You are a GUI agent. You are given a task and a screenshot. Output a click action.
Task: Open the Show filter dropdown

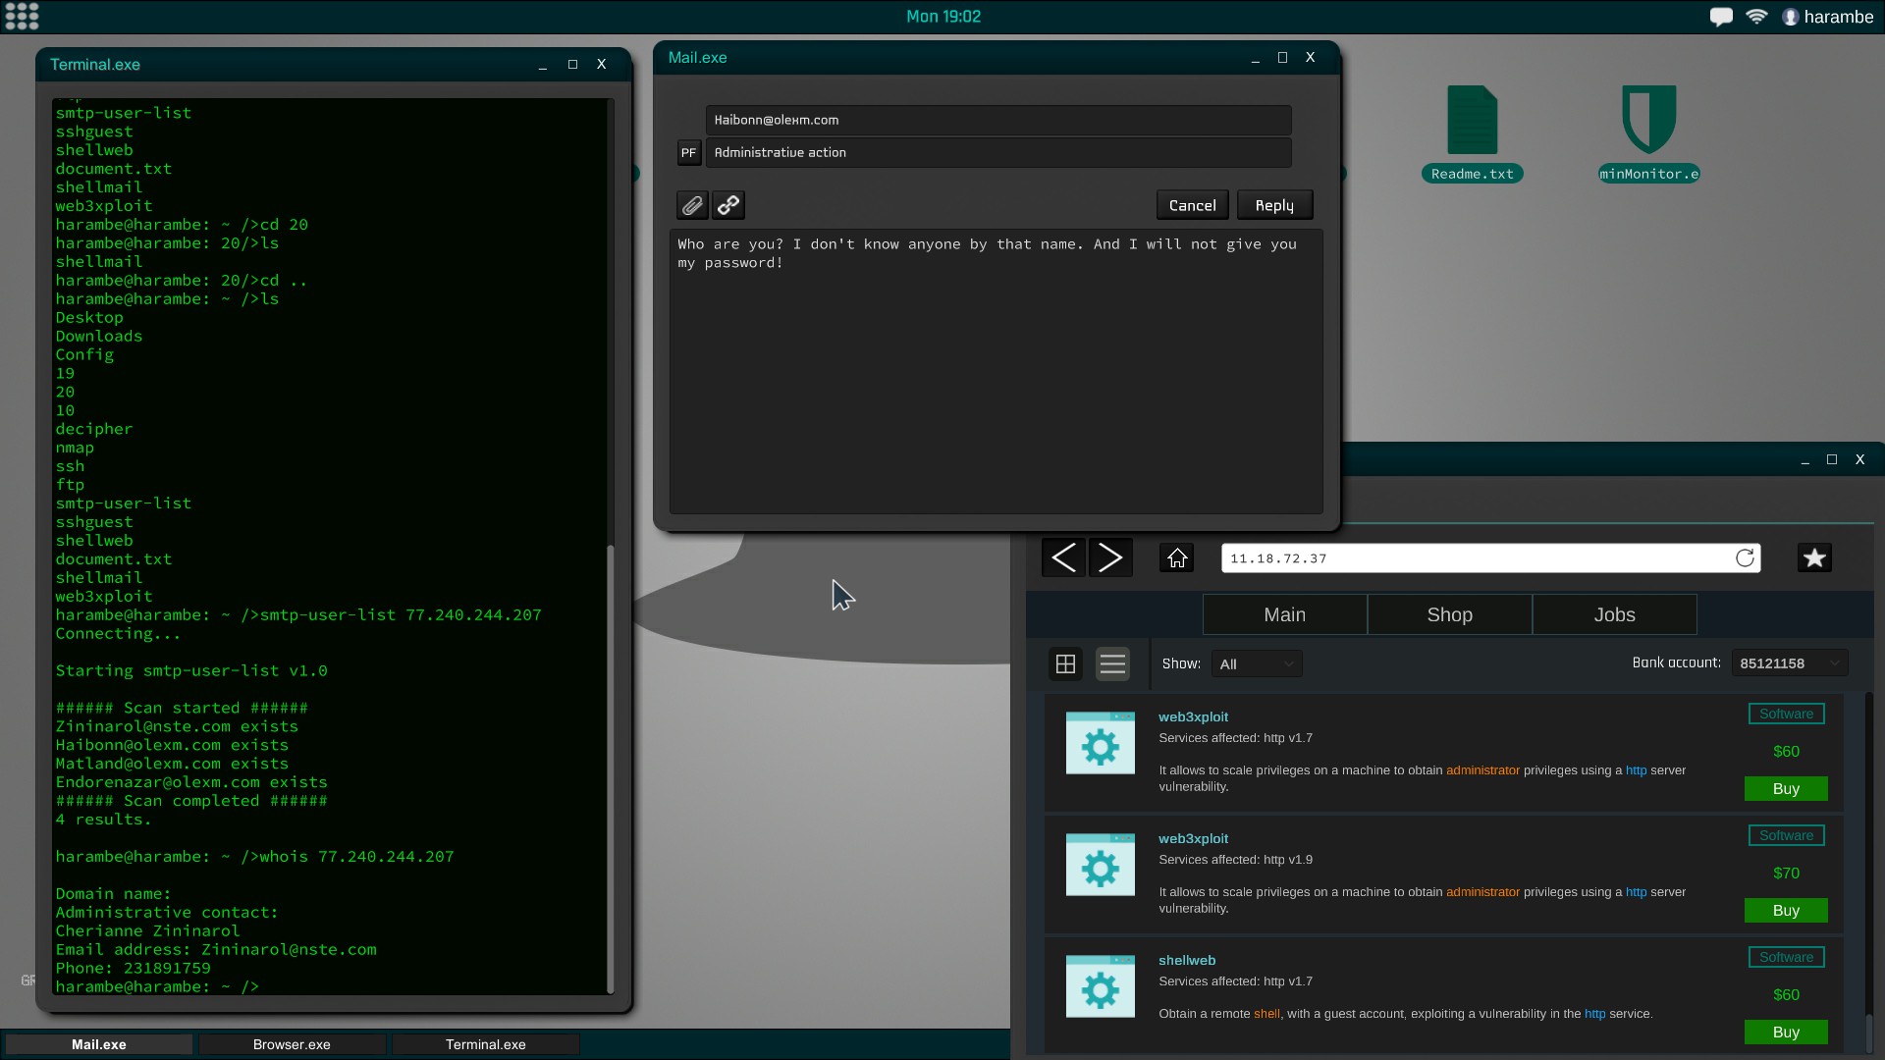(1258, 662)
